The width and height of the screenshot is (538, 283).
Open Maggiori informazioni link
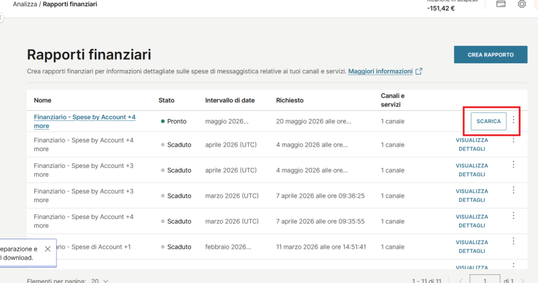pos(380,71)
